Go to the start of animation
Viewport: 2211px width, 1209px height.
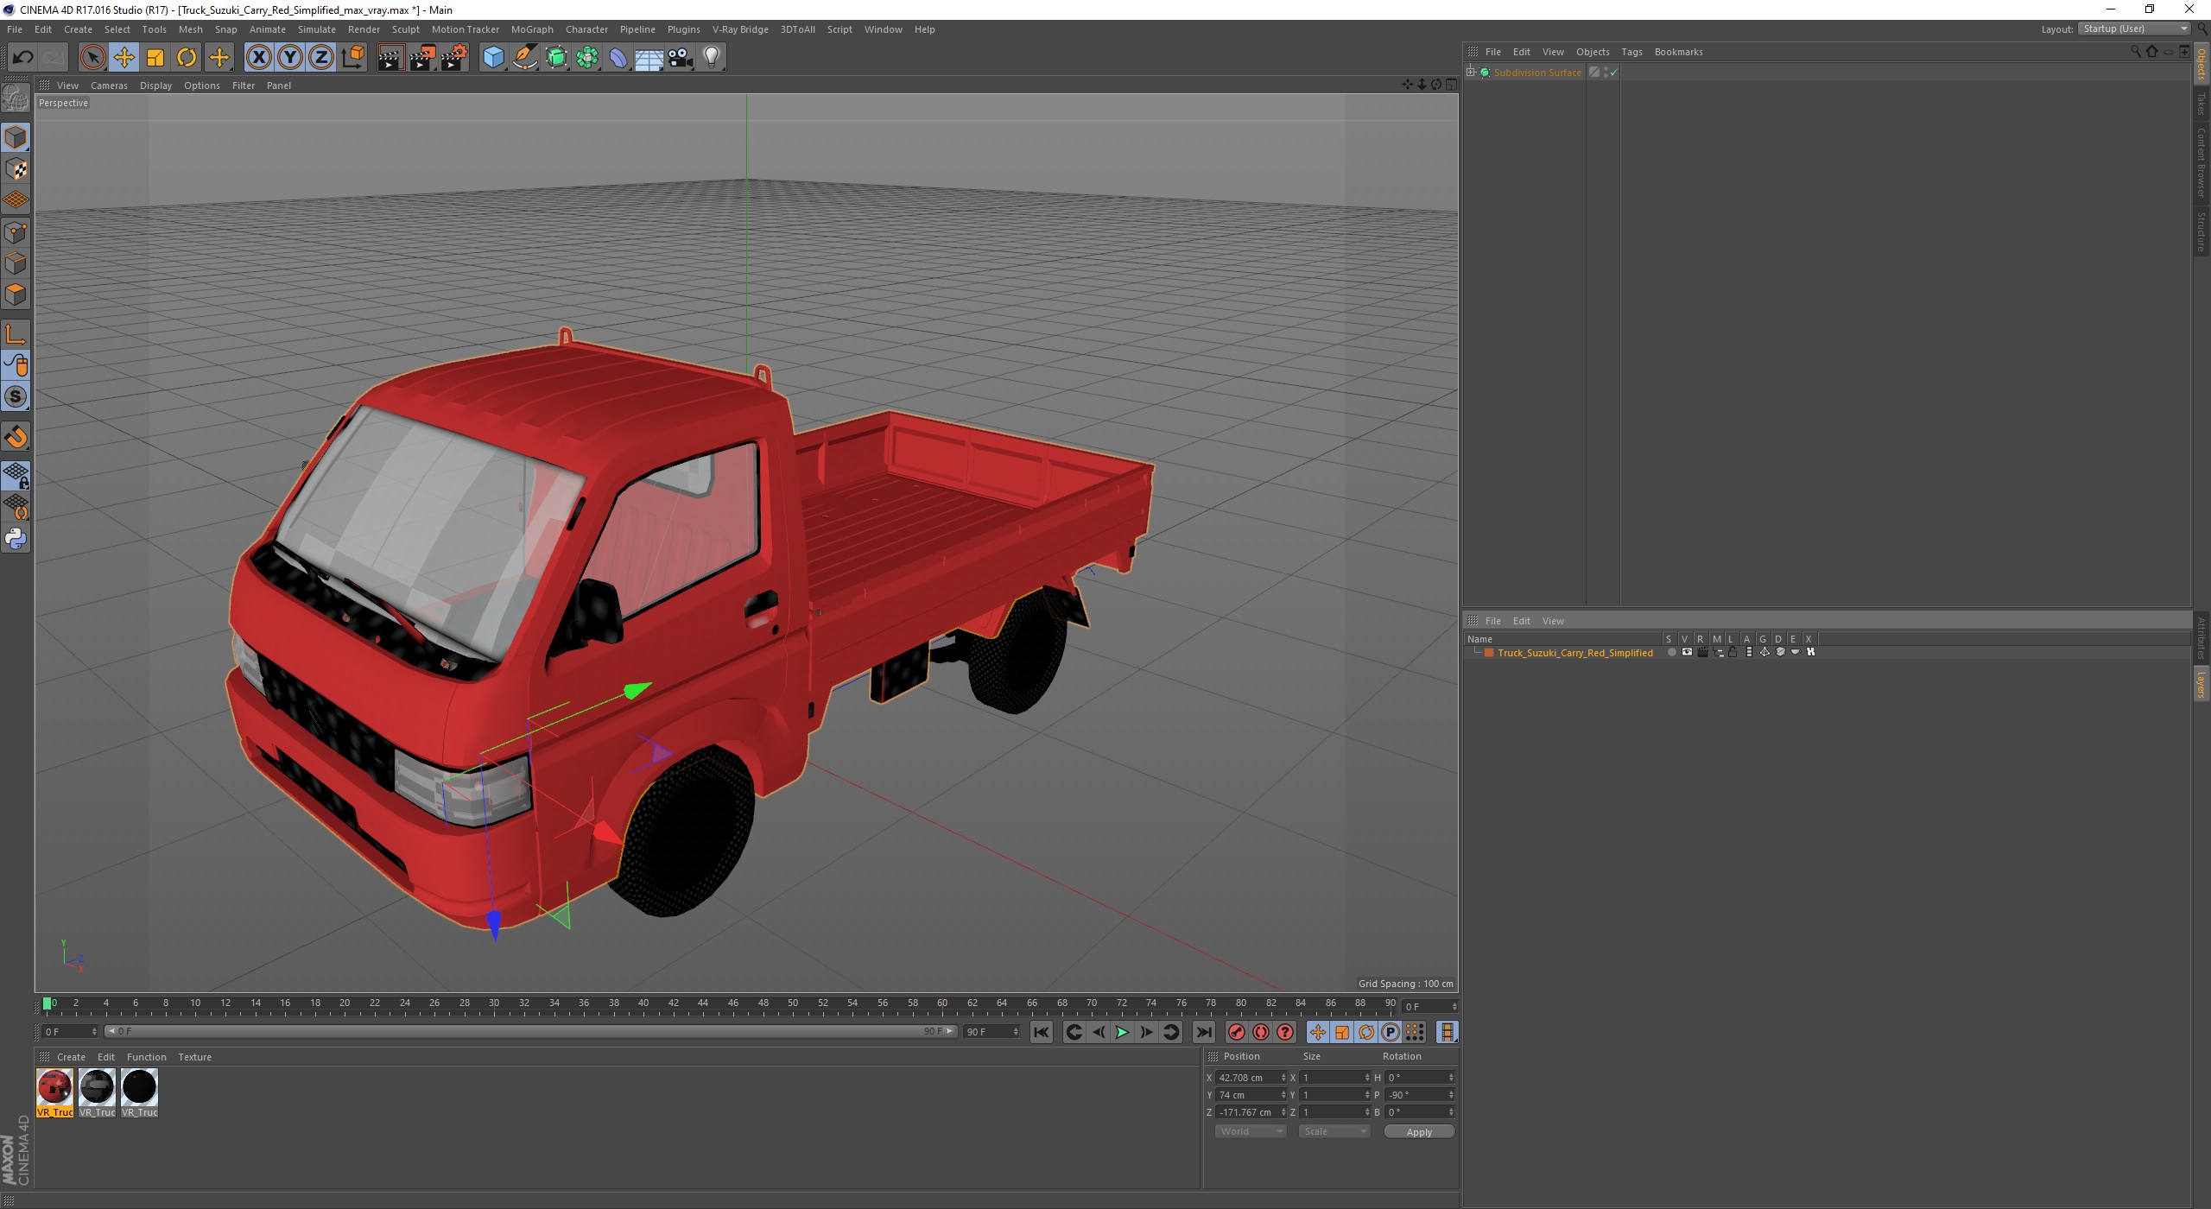click(x=1042, y=1032)
